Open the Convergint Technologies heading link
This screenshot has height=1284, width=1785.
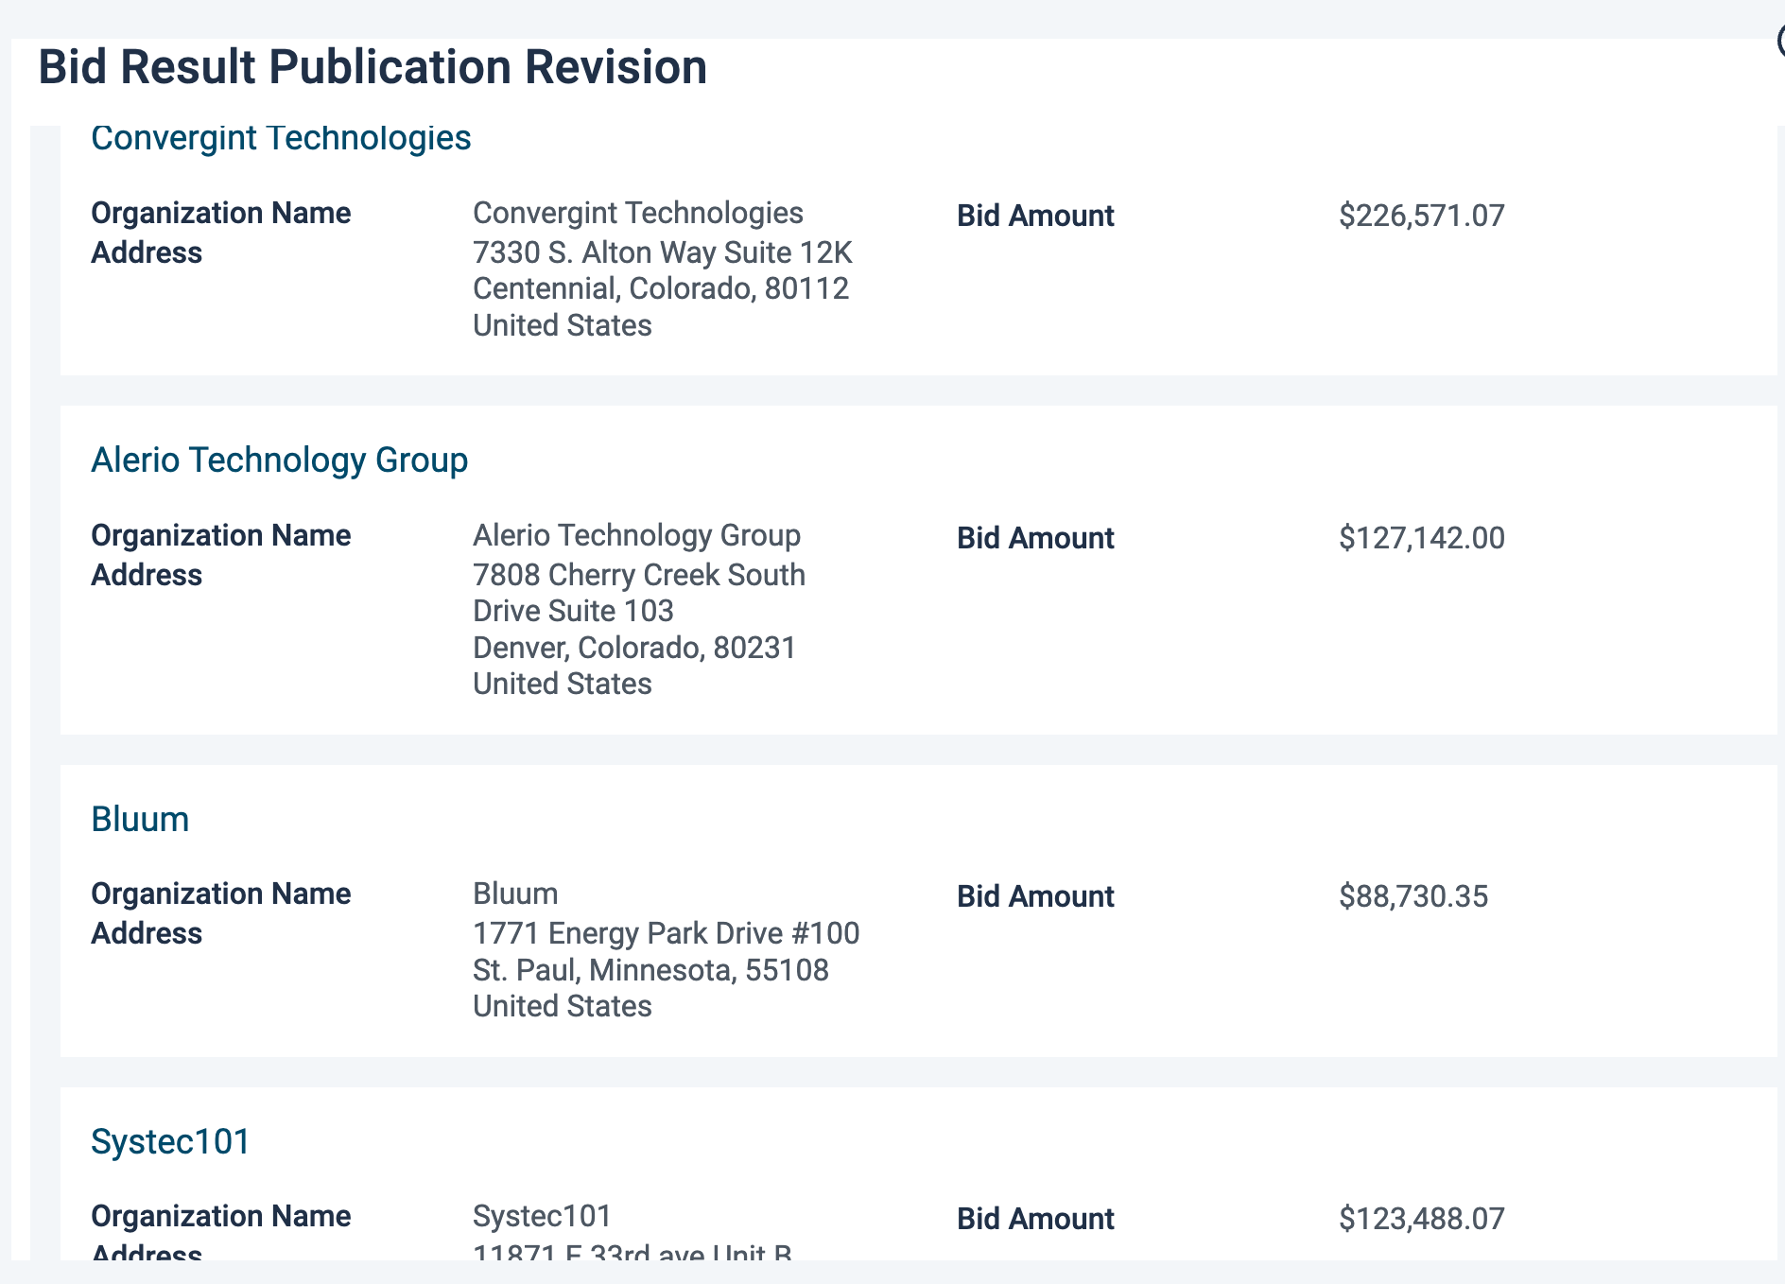coord(281,138)
